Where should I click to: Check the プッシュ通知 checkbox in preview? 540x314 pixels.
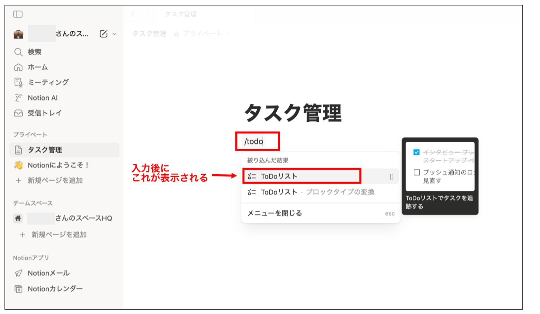click(x=417, y=172)
